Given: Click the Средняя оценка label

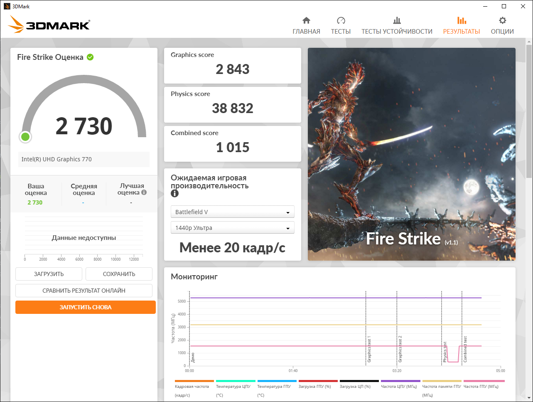Looking at the screenshot, I should (84, 190).
